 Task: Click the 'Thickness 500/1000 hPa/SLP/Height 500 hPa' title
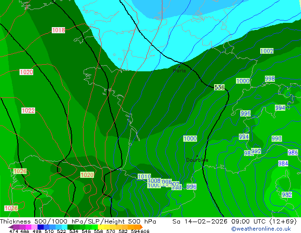78,222
